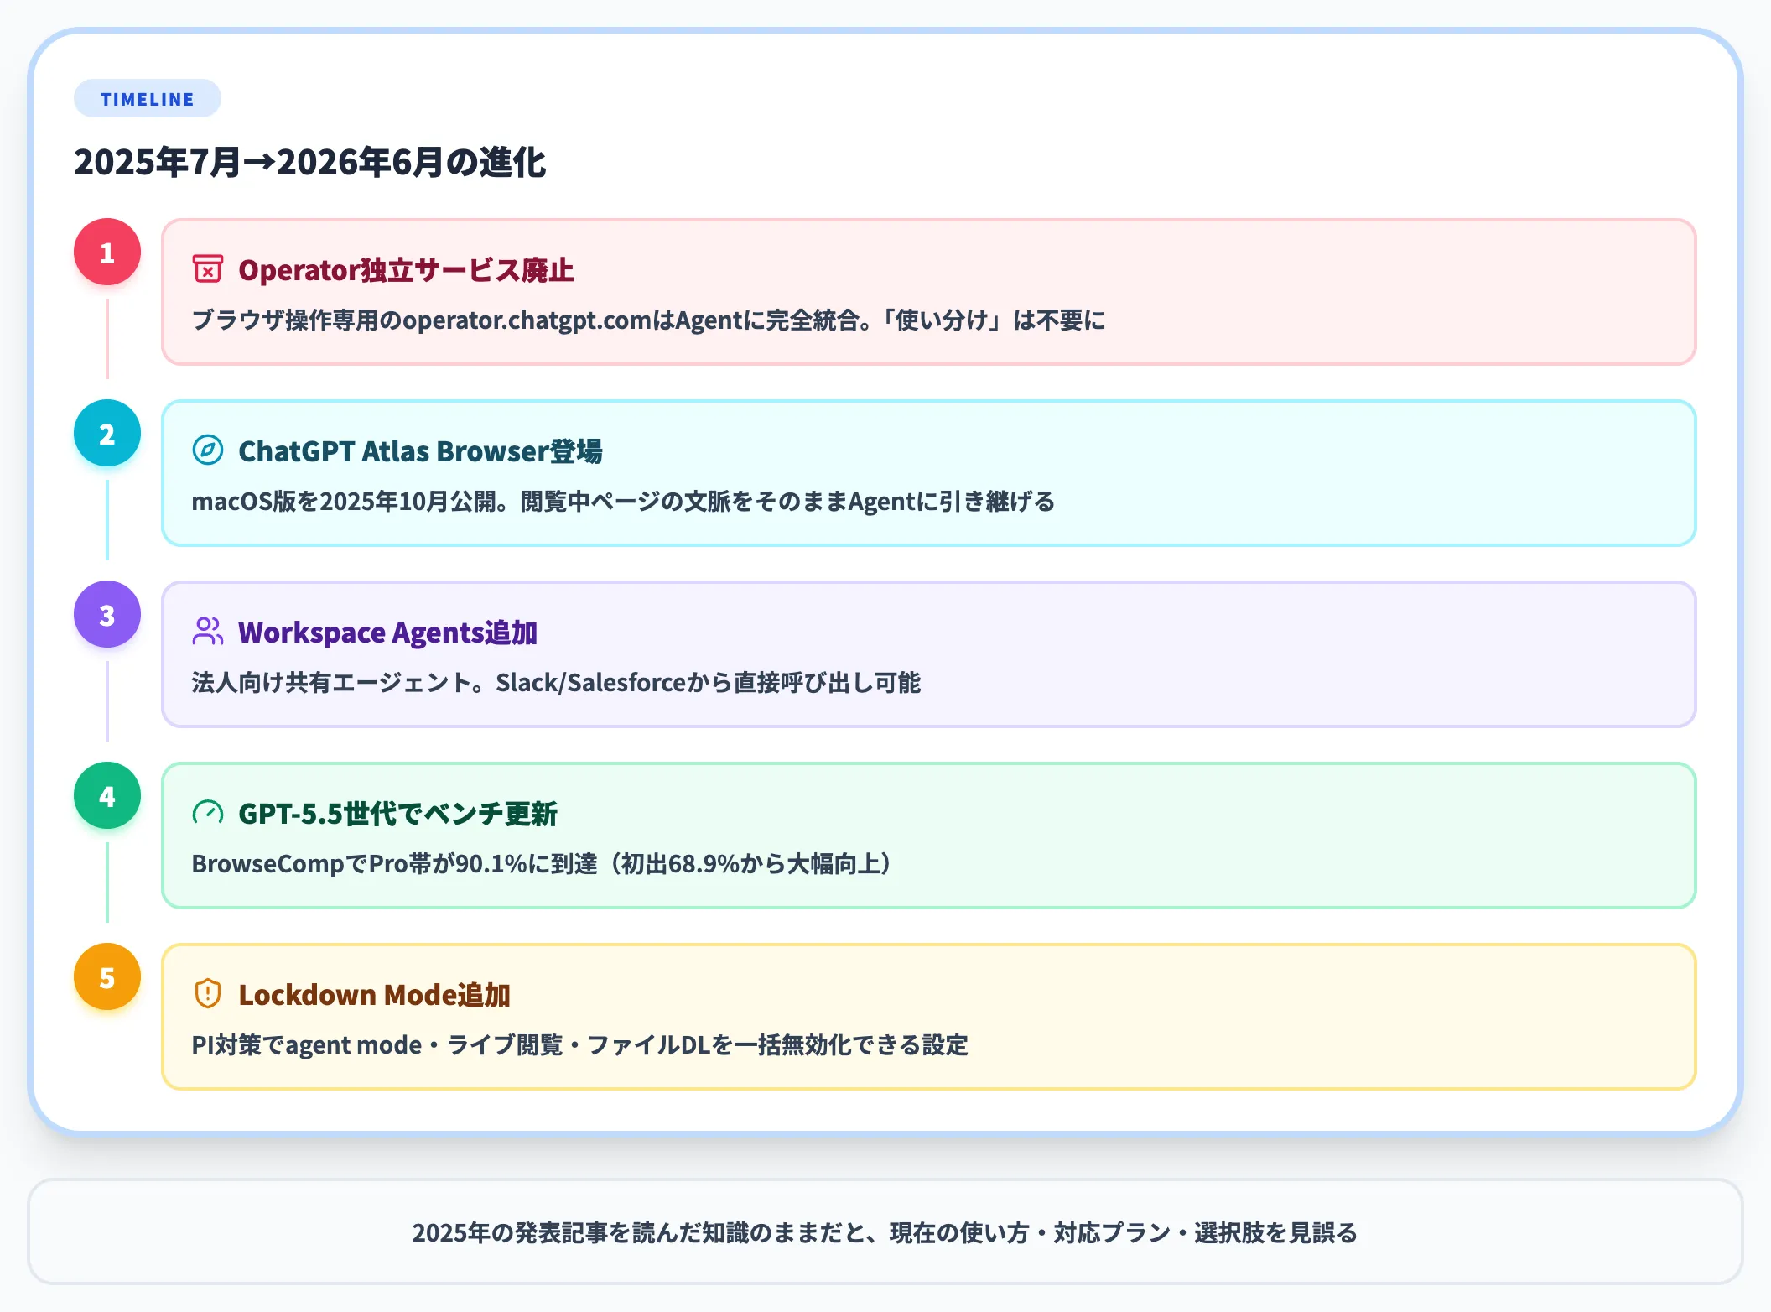The height and width of the screenshot is (1312, 1771).
Task: Click the users icon beside Workspace Agents追加
Action: click(x=208, y=632)
